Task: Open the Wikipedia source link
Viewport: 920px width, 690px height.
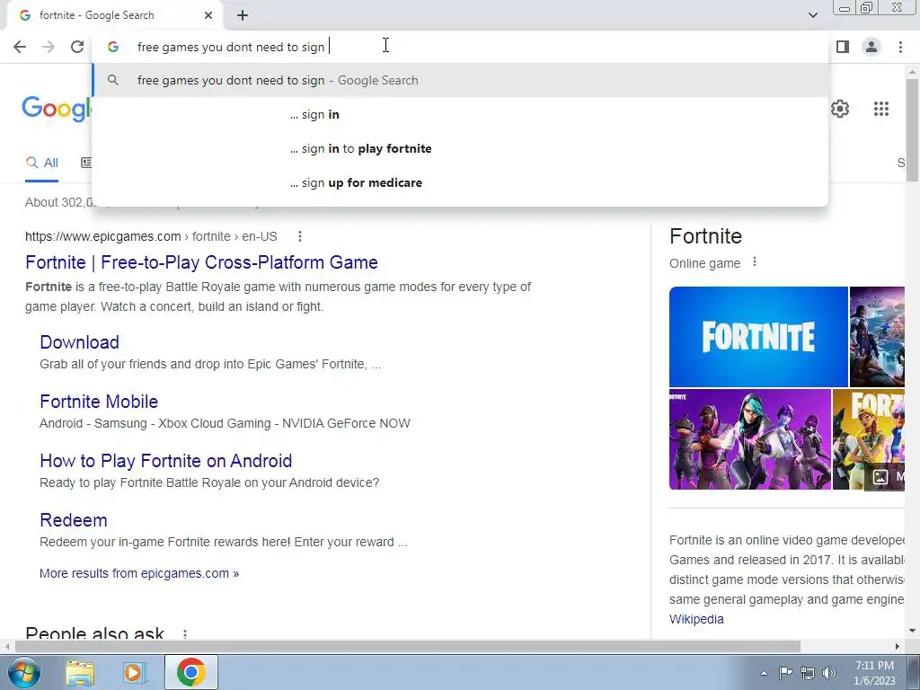Action: click(696, 619)
